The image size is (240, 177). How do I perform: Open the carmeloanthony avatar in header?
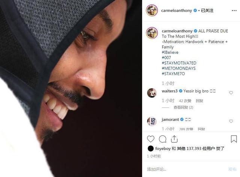click(152, 11)
